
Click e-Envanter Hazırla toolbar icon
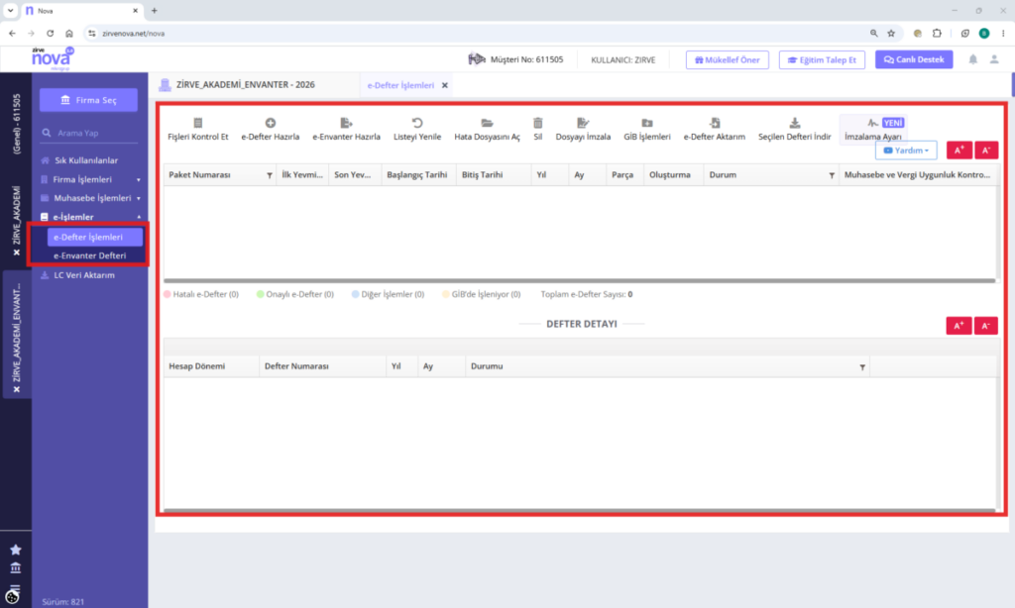[x=346, y=123]
